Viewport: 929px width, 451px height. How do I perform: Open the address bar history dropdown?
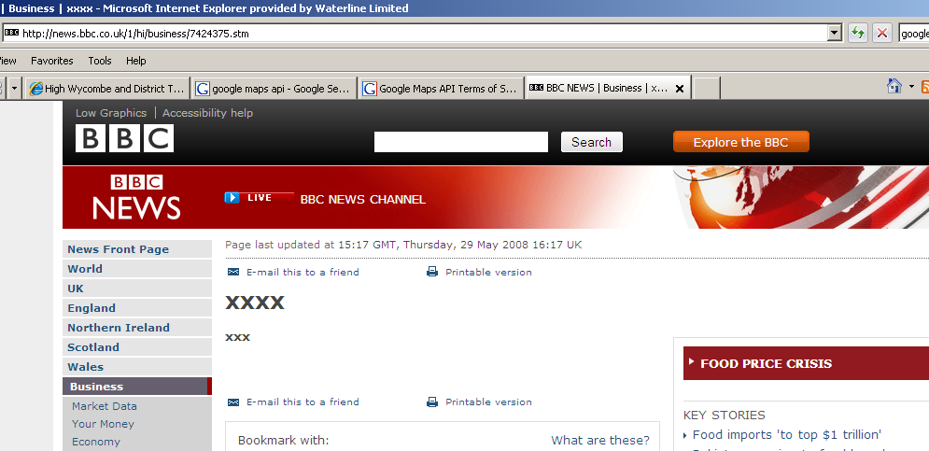point(835,34)
